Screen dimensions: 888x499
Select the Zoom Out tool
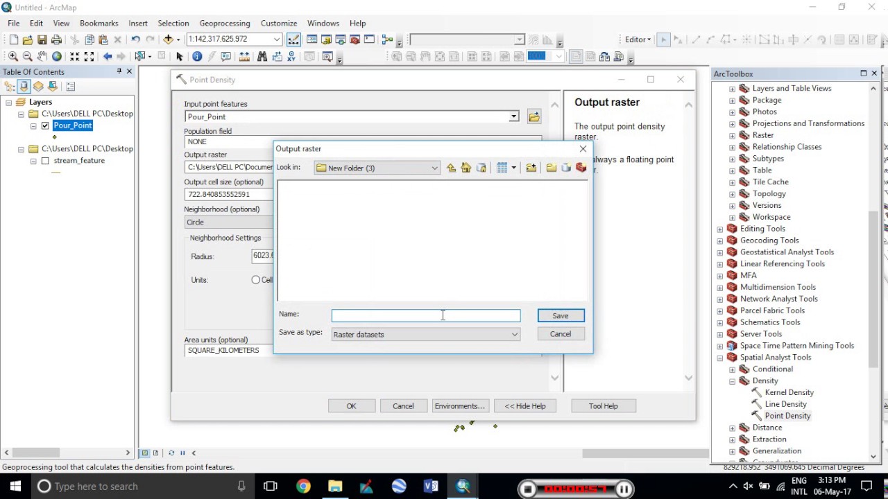(28, 57)
